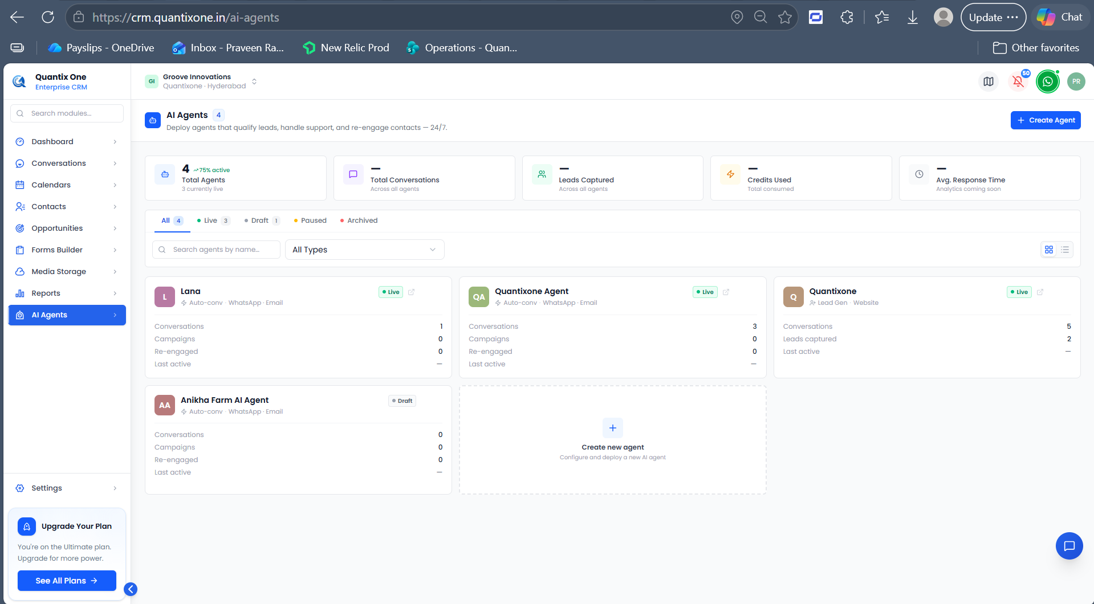The width and height of the screenshot is (1094, 604).
Task: Click the browser back arrow
Action: (17, 17)
